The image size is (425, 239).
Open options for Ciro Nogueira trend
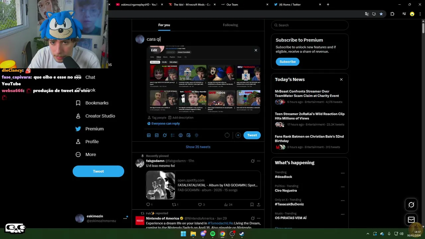343,187
